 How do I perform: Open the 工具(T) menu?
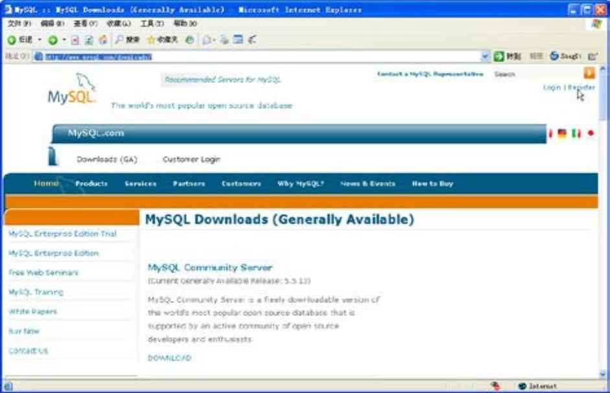(x=152, y=24)
